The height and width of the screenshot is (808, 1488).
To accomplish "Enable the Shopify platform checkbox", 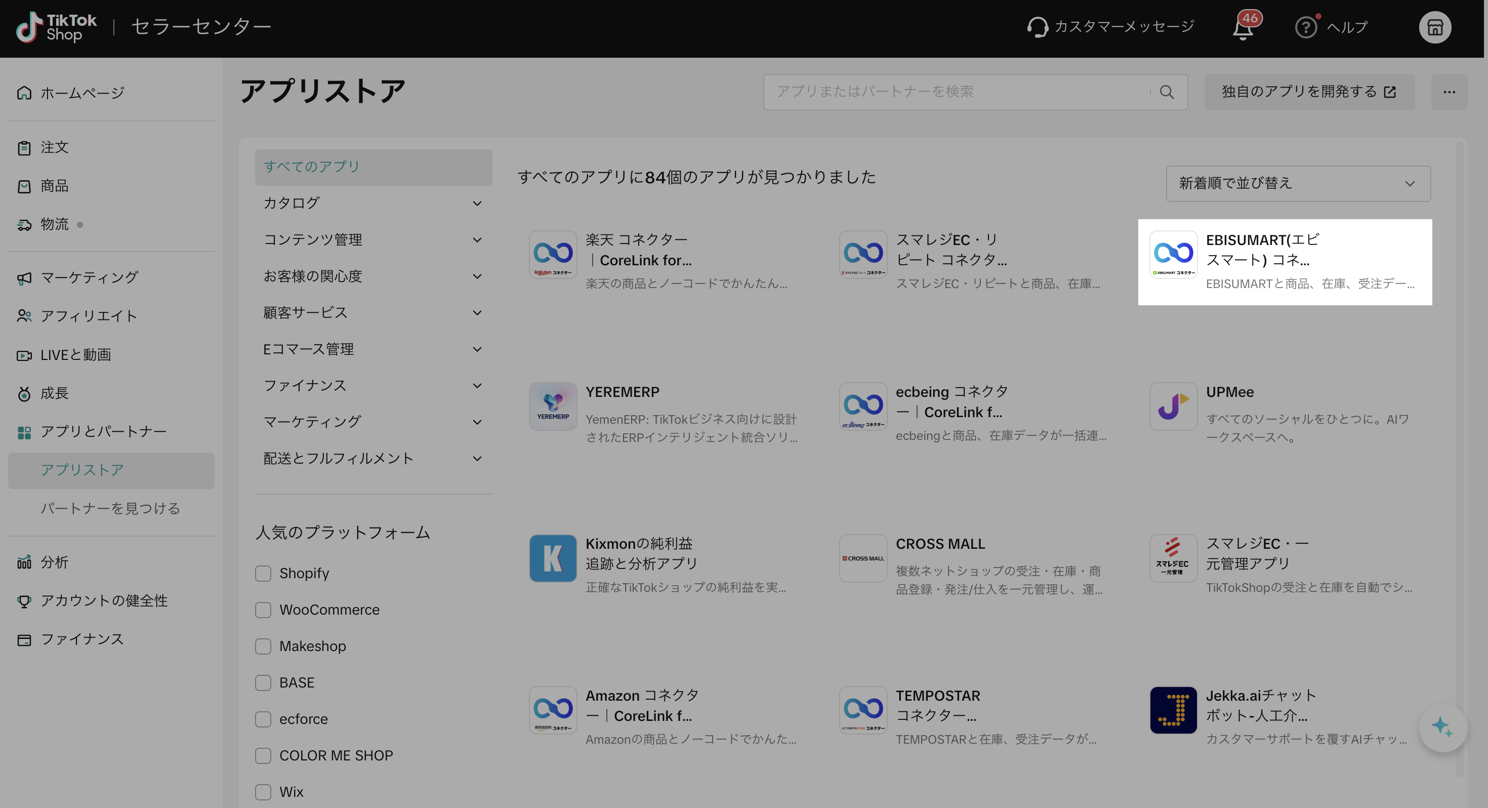I will point(263,573).
